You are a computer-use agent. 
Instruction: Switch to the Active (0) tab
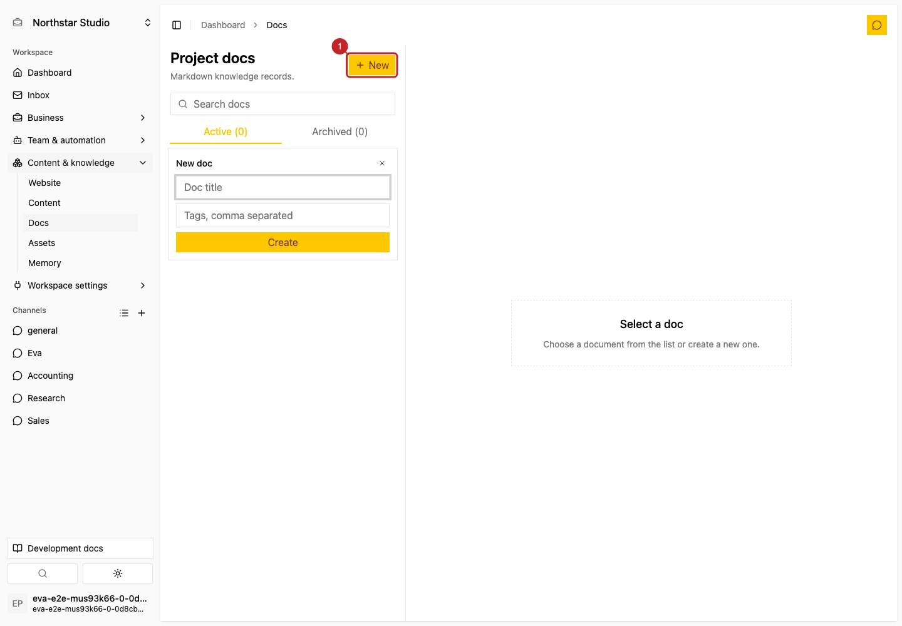coord(225,131)
